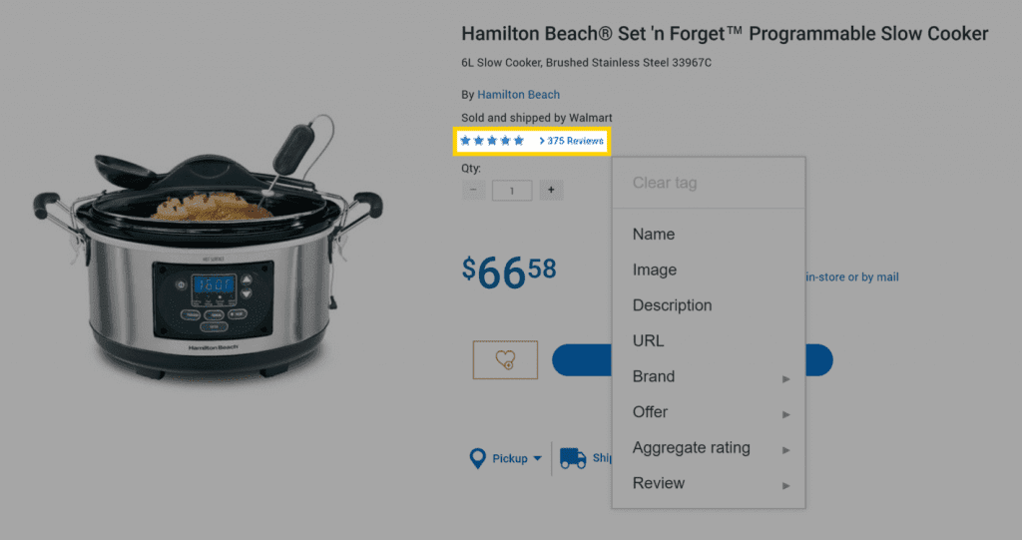1022x540 pixels.
Task: Open the 375 Reviews link
Action: (x=574, y=142)
